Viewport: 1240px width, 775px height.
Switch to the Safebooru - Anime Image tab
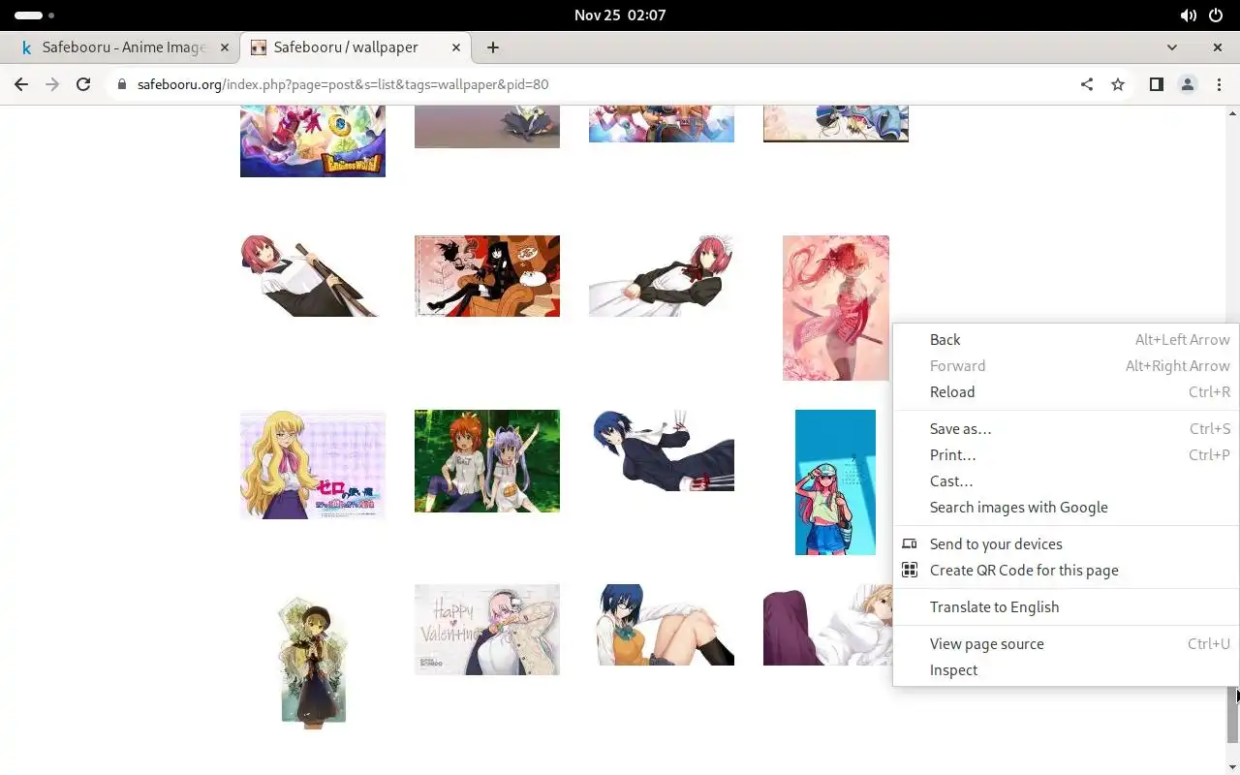[122, 46]
